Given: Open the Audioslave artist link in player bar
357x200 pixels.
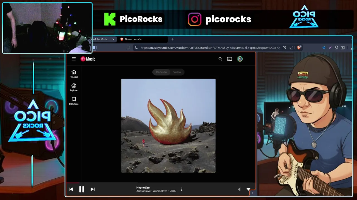Looking at the screenshot, I should (143, 191).
